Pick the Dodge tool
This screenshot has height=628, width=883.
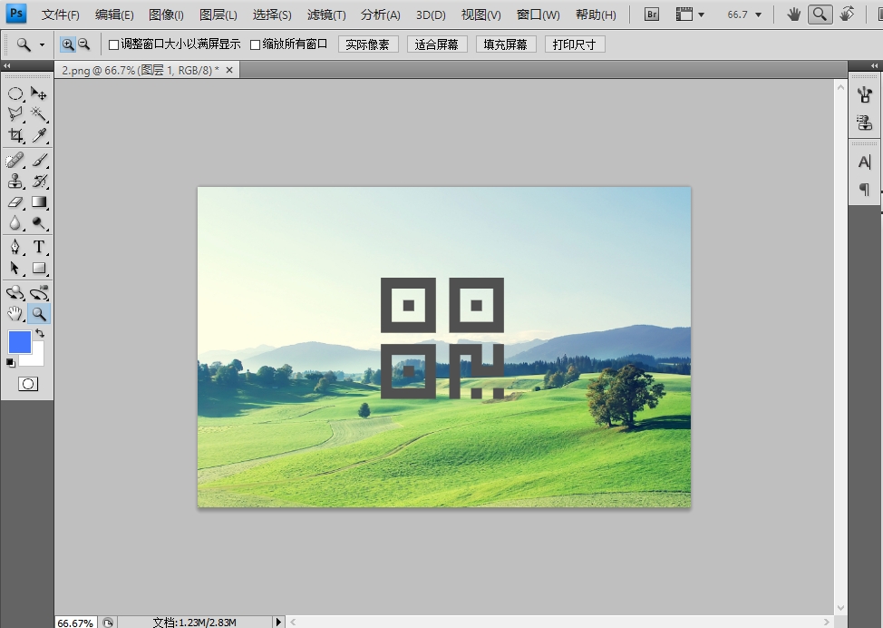[39, 223]
